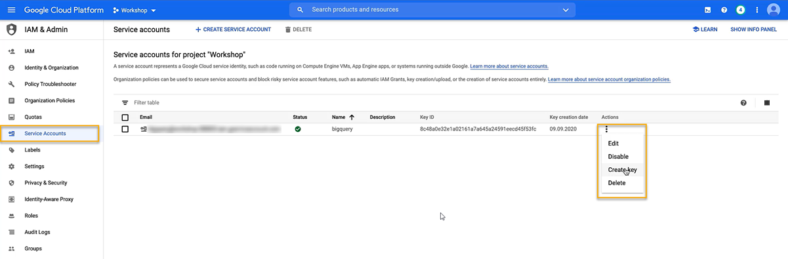Click the Roles hat icon
Screen dimensions: 788x259
[11, 216]
